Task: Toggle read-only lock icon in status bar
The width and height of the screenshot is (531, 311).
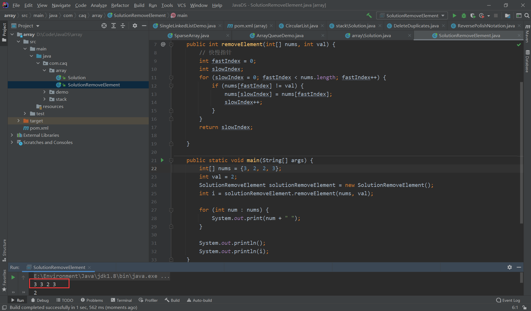Action: coord(524,308)
